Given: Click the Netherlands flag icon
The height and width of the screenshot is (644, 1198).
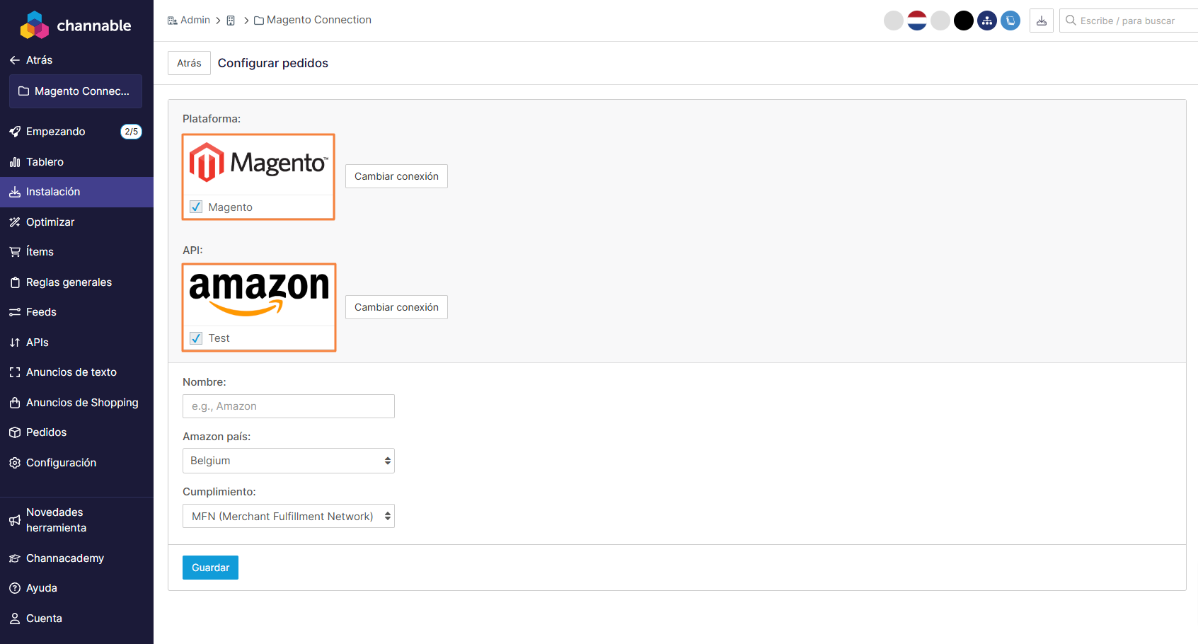Looking at the screenshot, I should [x=917, y=21].
